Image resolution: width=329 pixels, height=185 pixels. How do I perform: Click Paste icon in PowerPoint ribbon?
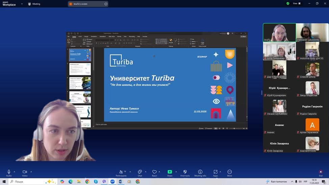point(69,41)
